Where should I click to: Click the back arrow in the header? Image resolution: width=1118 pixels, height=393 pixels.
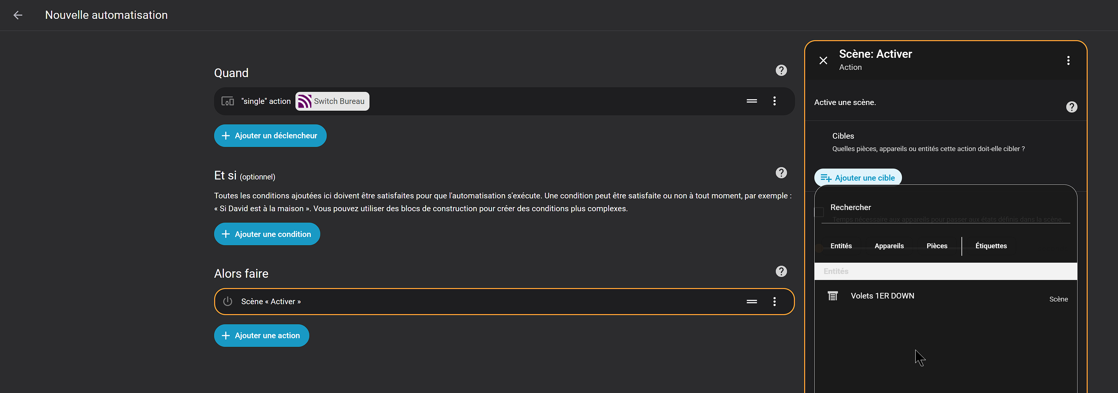[x=18, y=15]
